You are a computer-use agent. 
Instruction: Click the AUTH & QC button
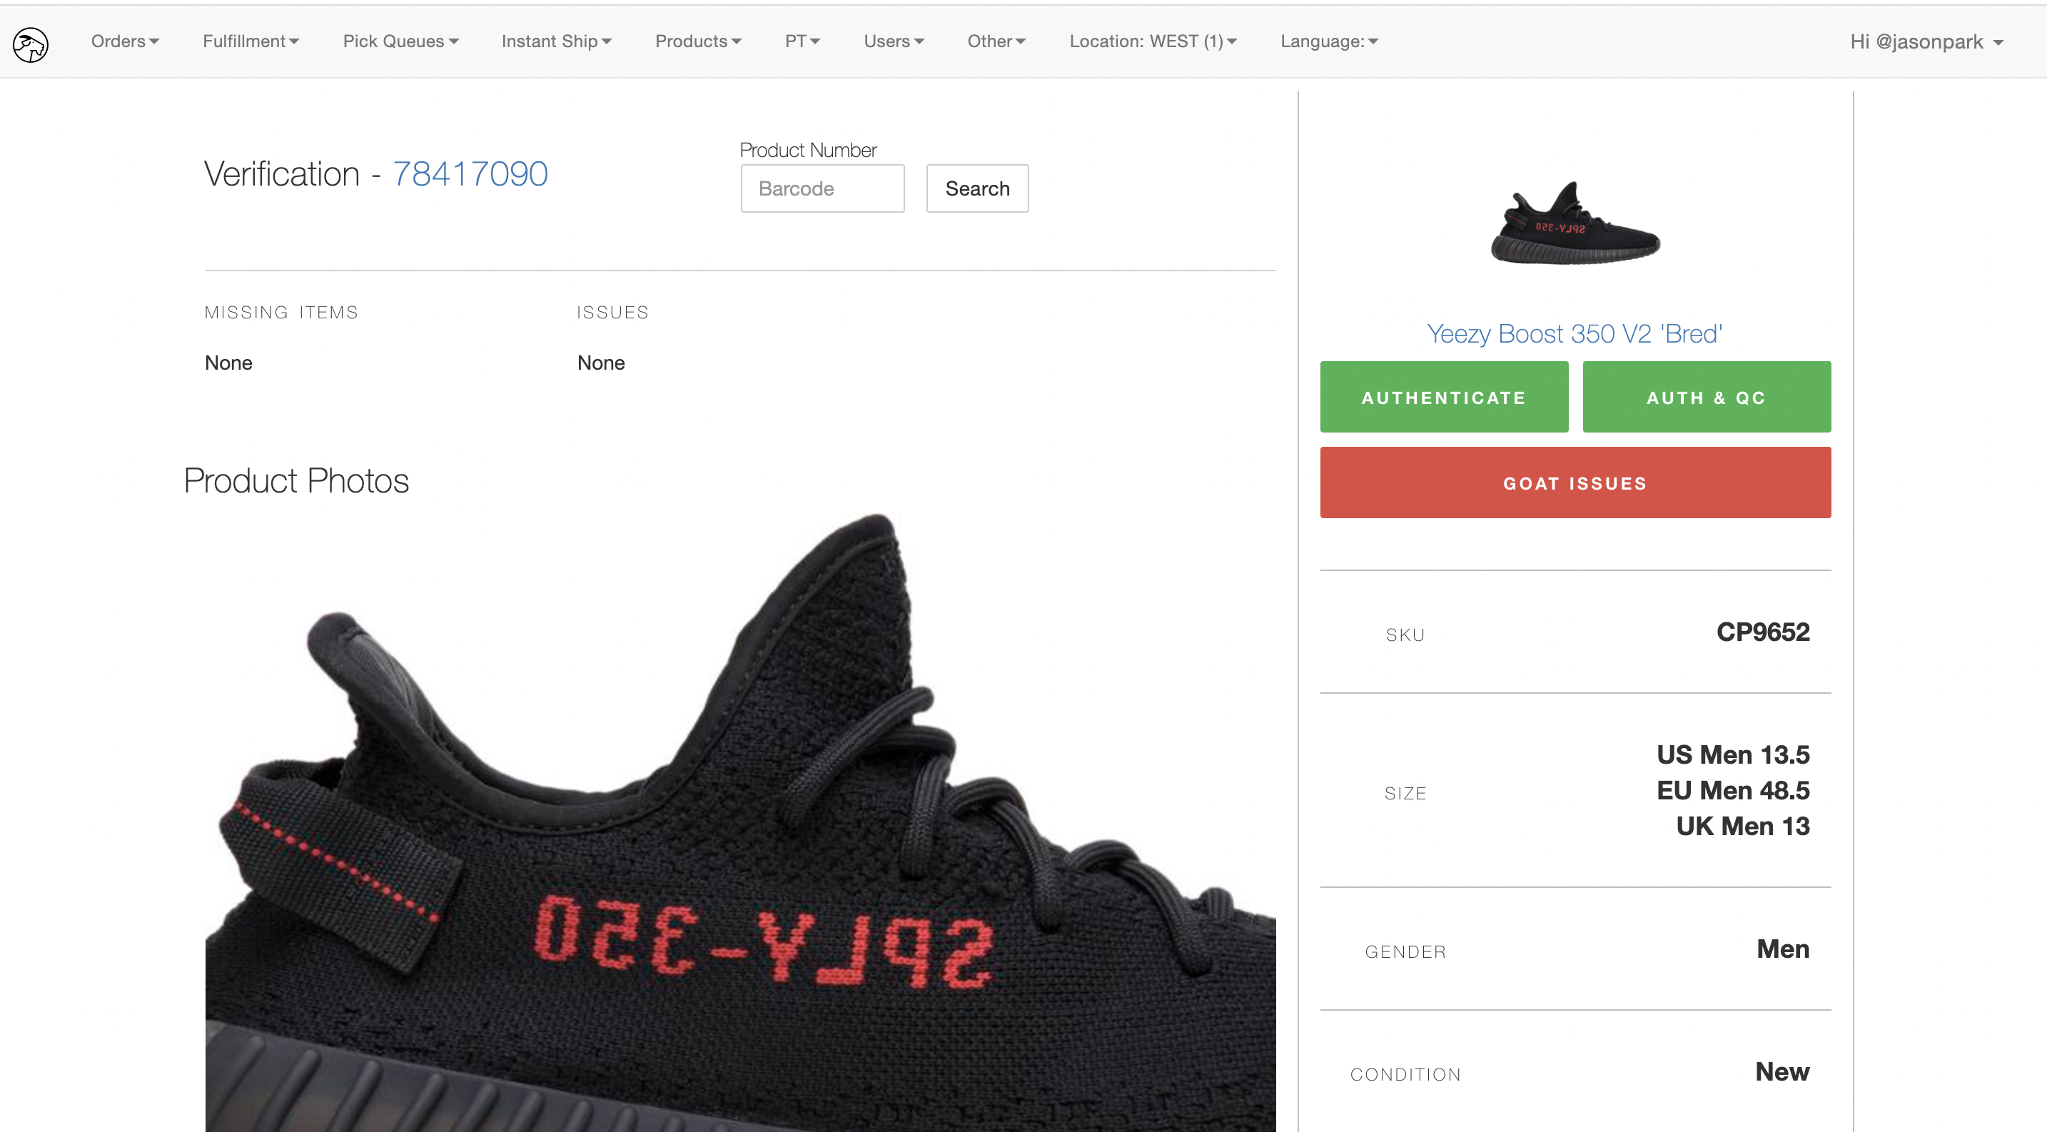(1706, 397)
